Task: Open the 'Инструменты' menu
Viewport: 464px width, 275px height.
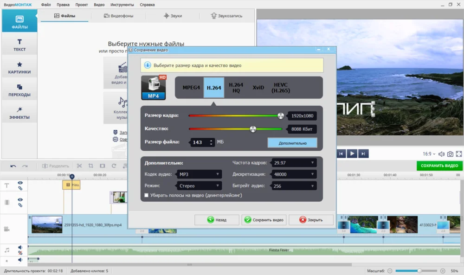Action: click(x=122, y=5)
